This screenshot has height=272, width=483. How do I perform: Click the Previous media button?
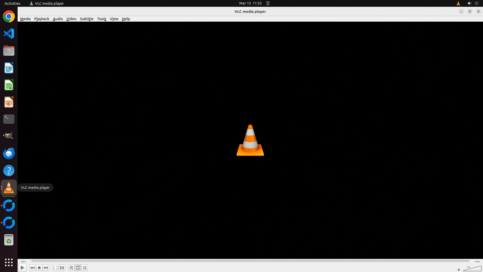32,268
